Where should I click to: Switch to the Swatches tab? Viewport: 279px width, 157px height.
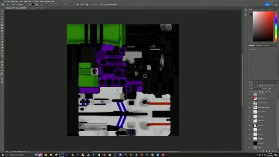(x=256, y=9)
